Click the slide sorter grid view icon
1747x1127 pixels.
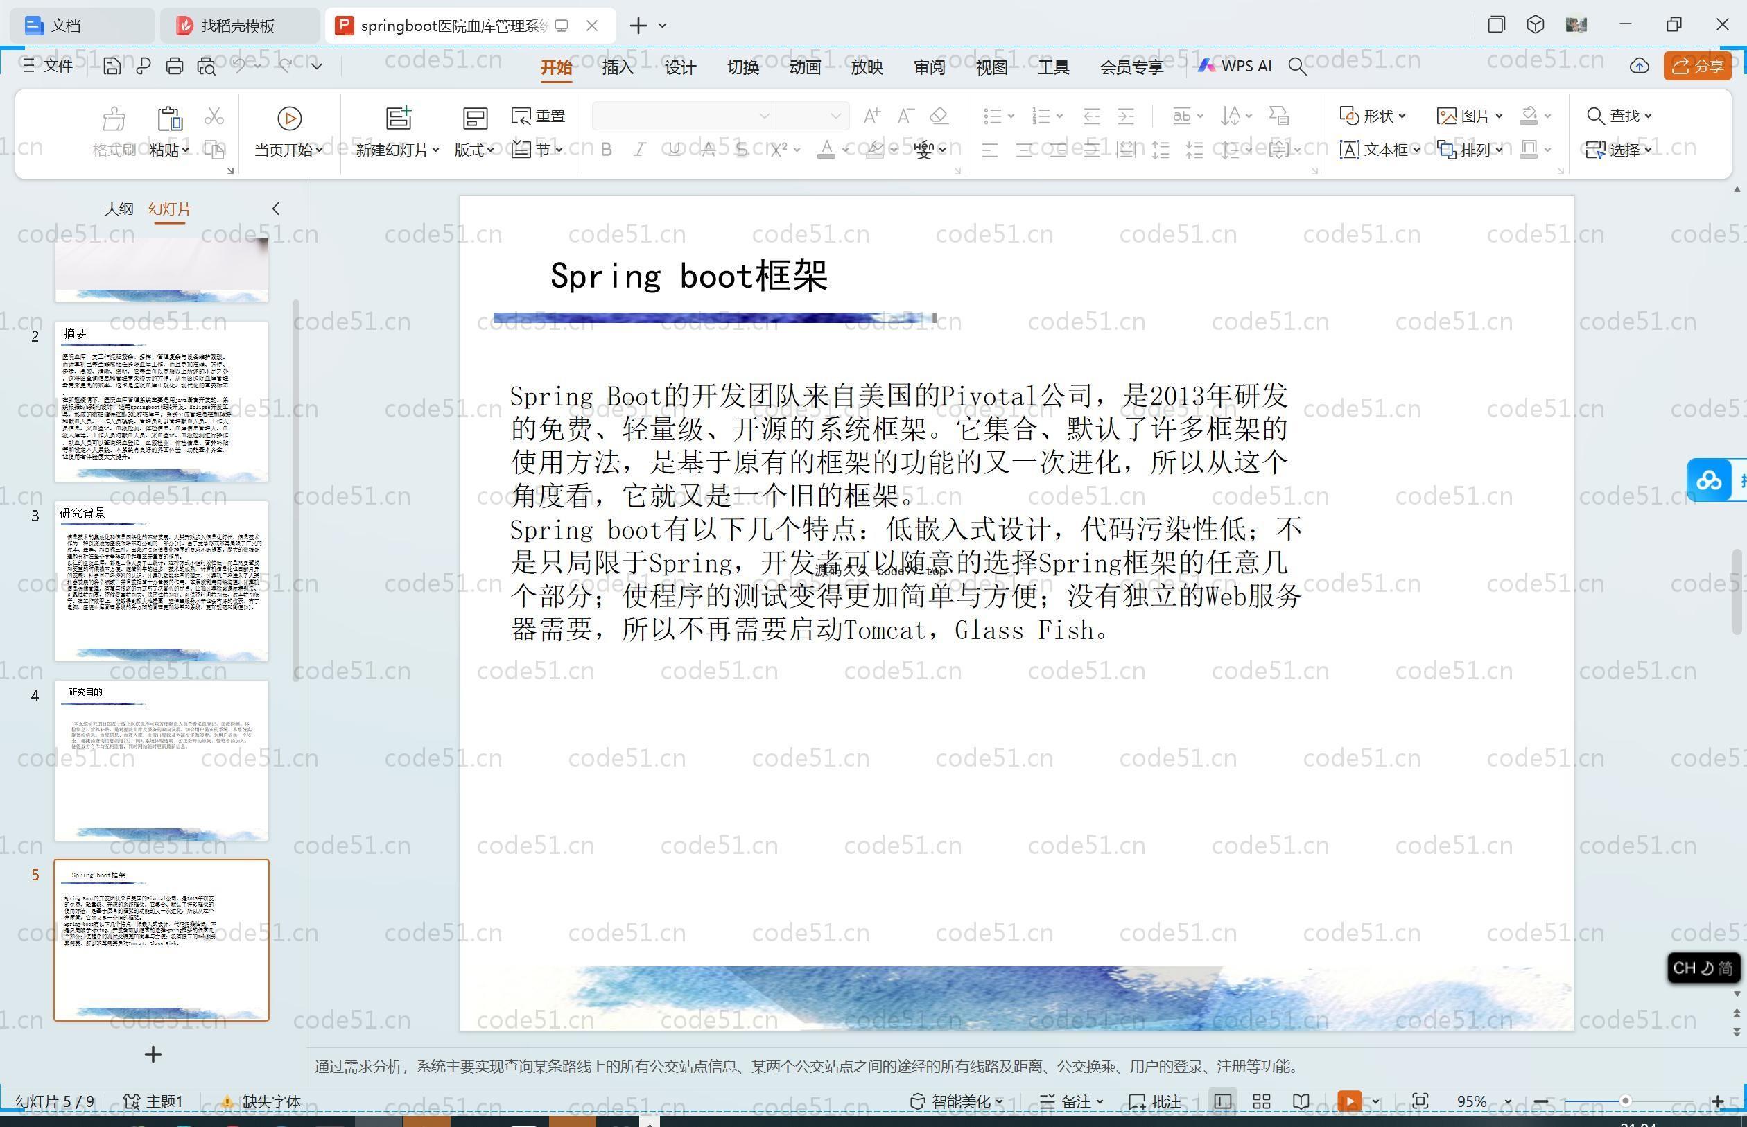point(1261,1101)
